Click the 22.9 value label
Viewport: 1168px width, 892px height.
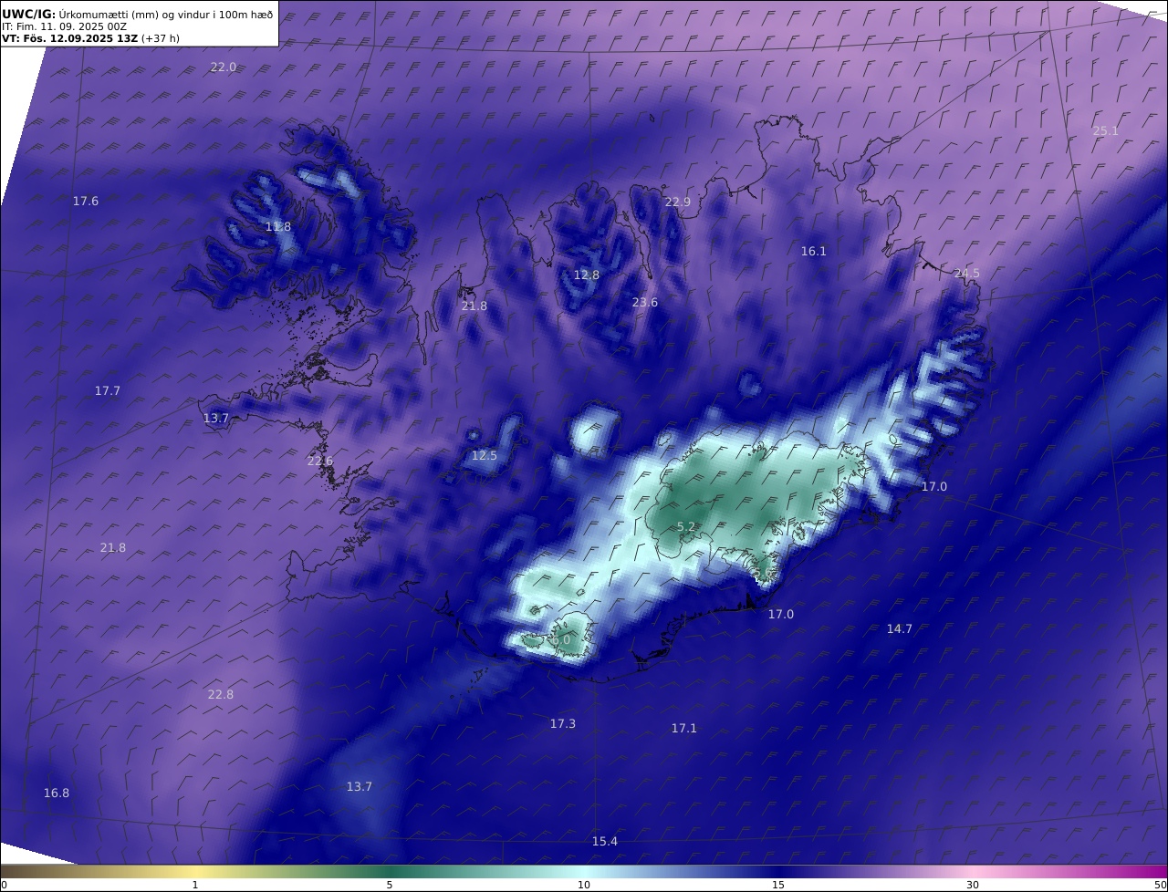pyautogui.click(x=678, y=202)
